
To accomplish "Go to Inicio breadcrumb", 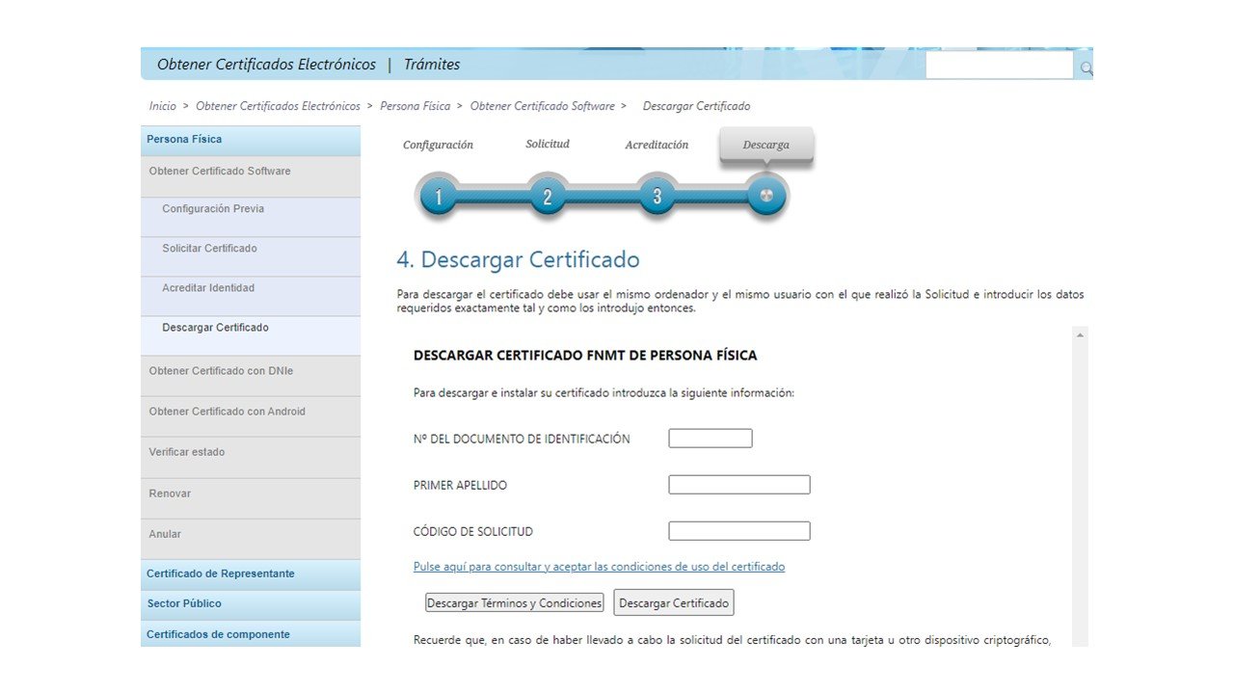I will (x=163, y=106).
